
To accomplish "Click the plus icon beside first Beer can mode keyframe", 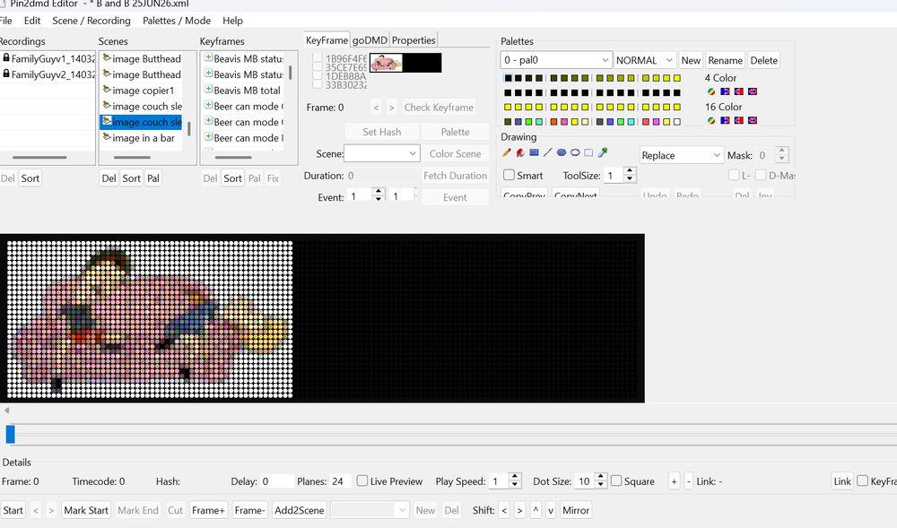I will tap(208, 106).
